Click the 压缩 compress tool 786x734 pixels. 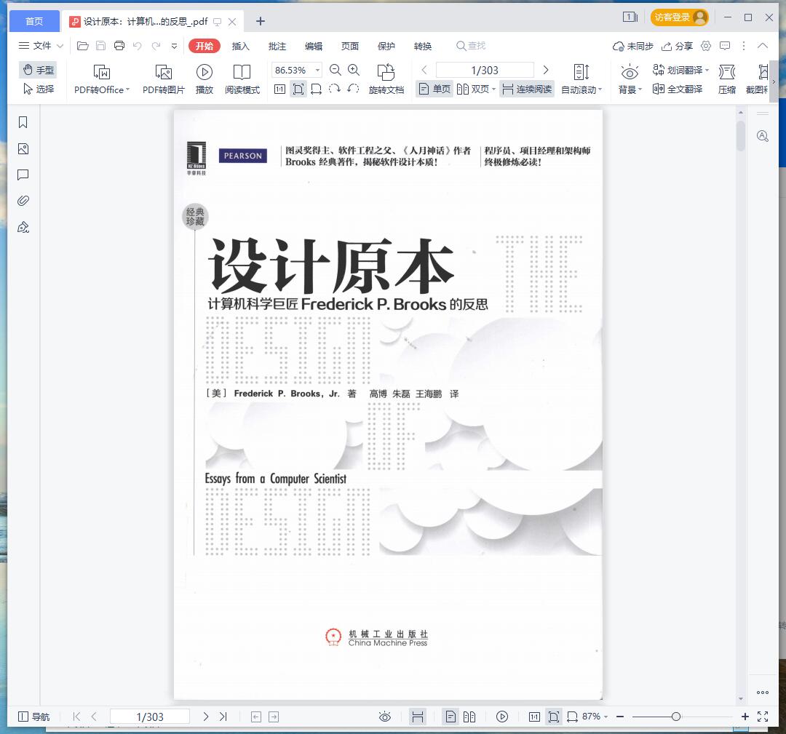click(x=727, y=79)
